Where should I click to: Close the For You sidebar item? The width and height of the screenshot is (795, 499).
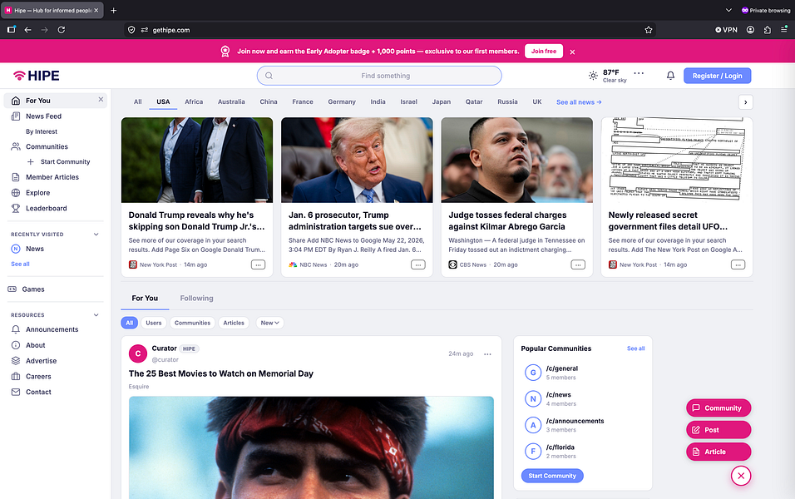(x=101, y=100)
